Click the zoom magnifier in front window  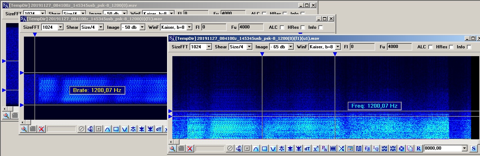pos(172,149)
